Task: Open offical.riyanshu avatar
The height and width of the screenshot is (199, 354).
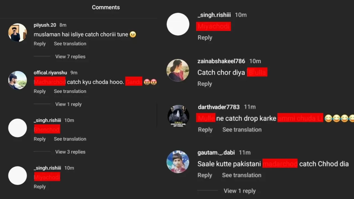Action: coord(17,80)
